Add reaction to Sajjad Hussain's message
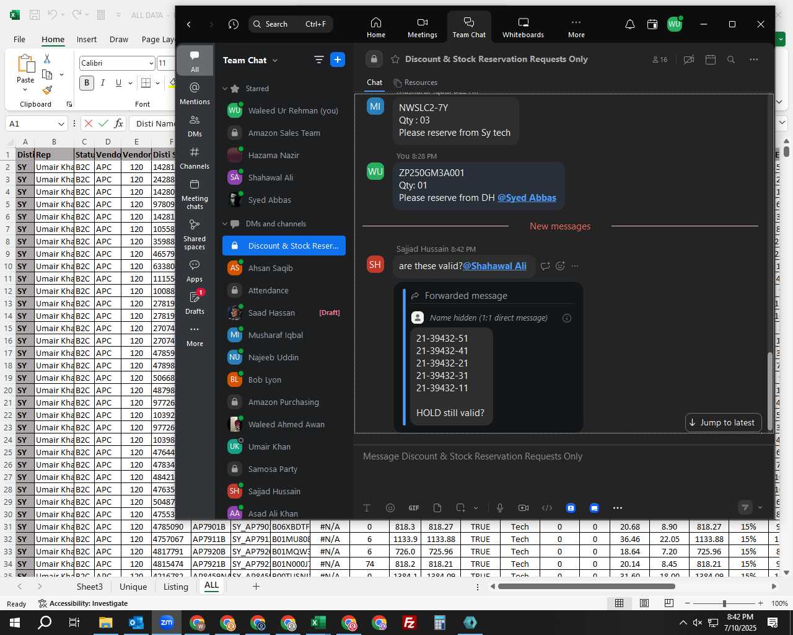Screen dimensions: 793x635 click(560, 266)
